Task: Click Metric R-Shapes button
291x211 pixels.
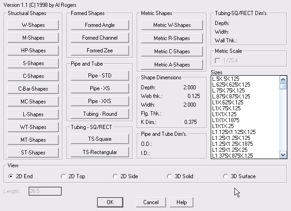Action: (172, 38)
